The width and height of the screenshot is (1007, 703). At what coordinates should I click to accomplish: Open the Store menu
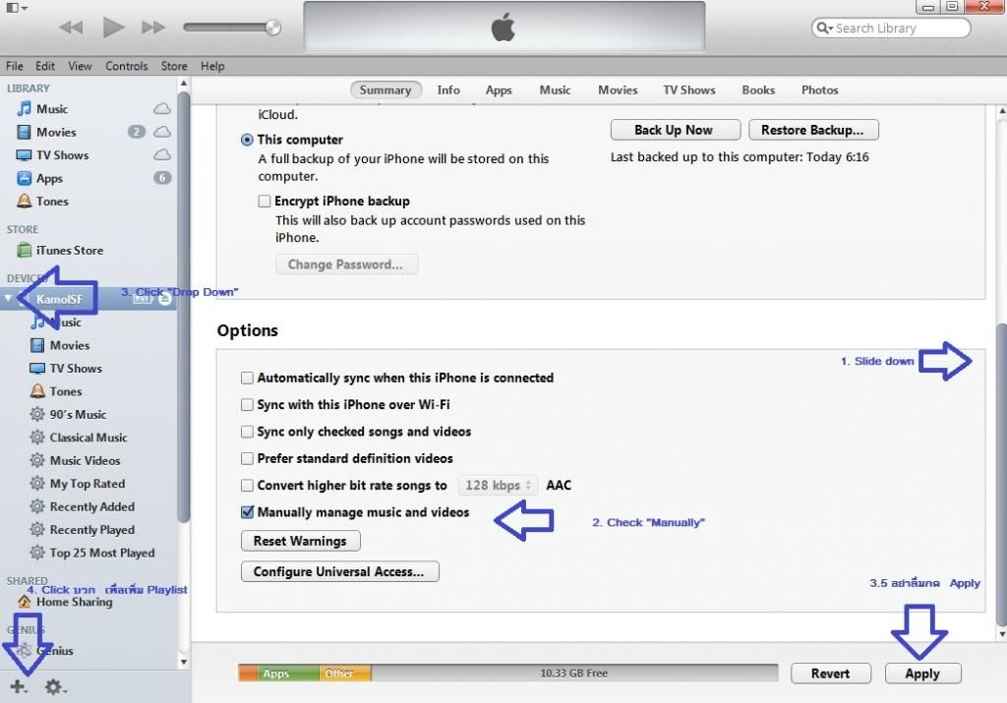(174, 66)
